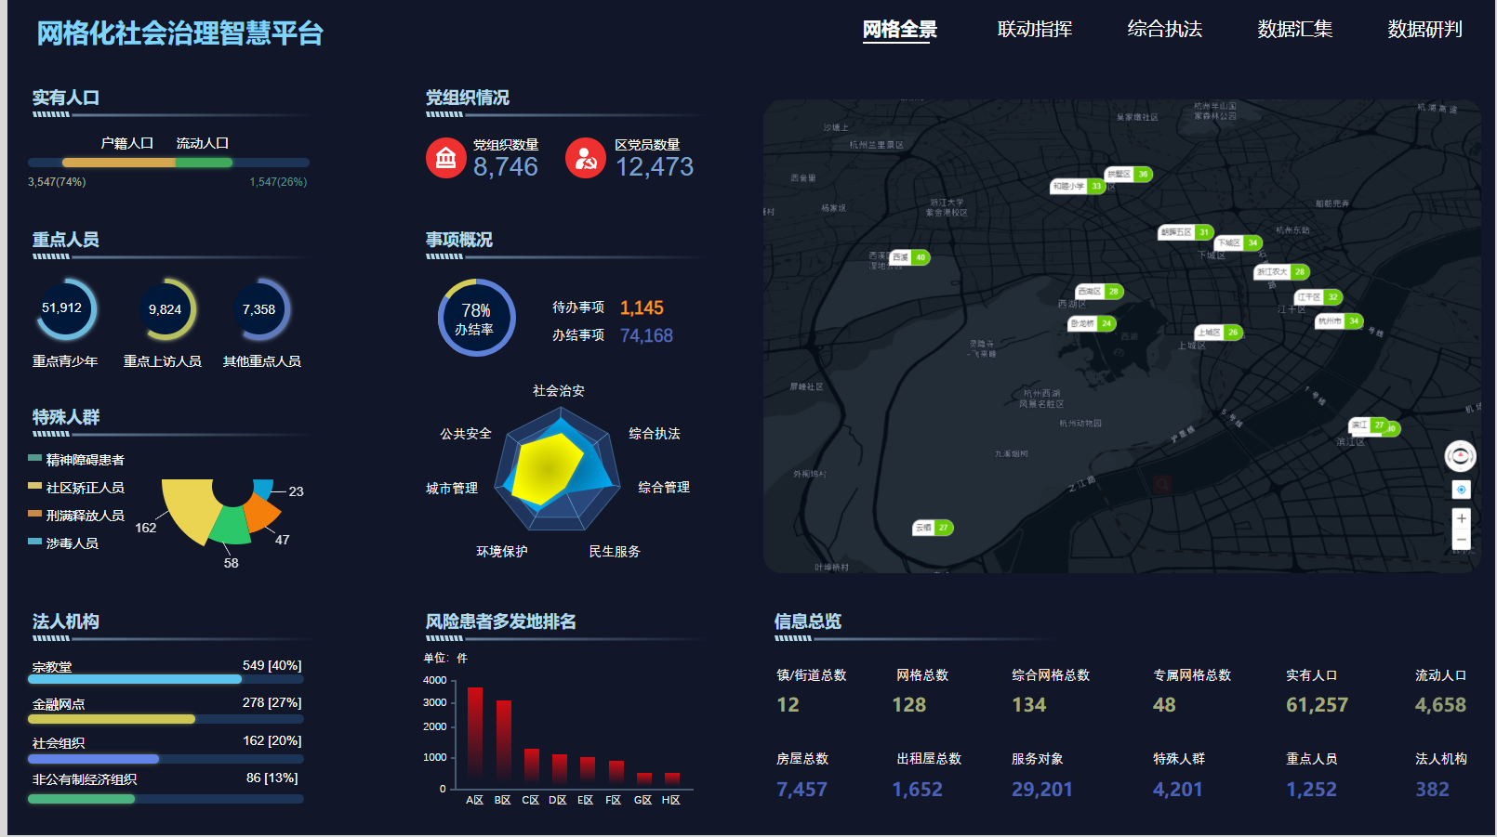Open the 西湖区 28 map marker
The width and height of the screenshot is (1497, 837).
click(1099, 291)
